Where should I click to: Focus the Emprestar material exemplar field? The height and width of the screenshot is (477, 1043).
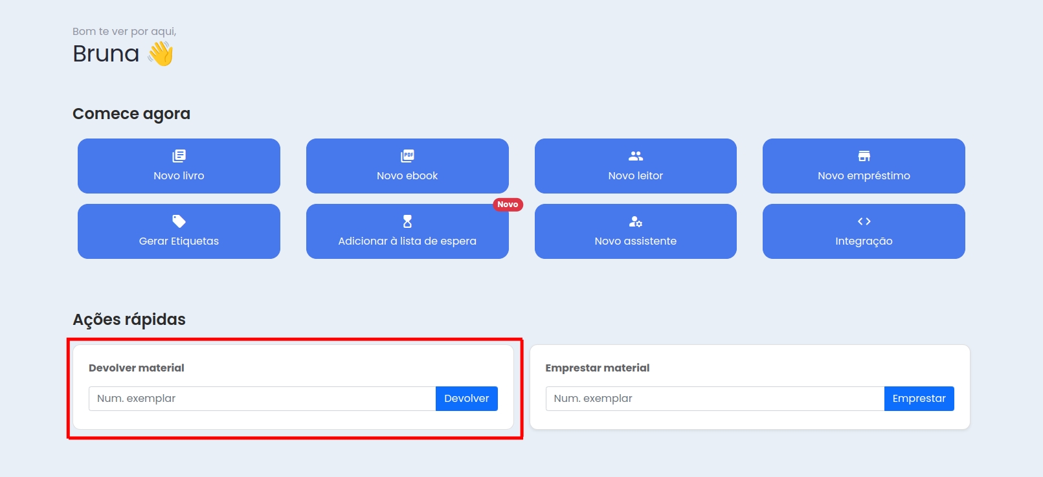[715, 399]
